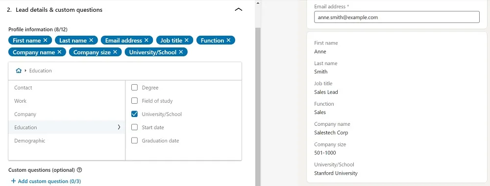Click the Email address input field

(x=396, y=18)
